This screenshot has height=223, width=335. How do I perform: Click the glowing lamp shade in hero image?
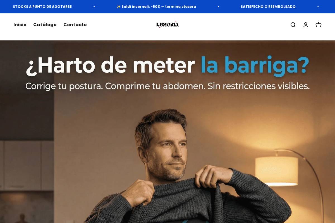point(277,171)
